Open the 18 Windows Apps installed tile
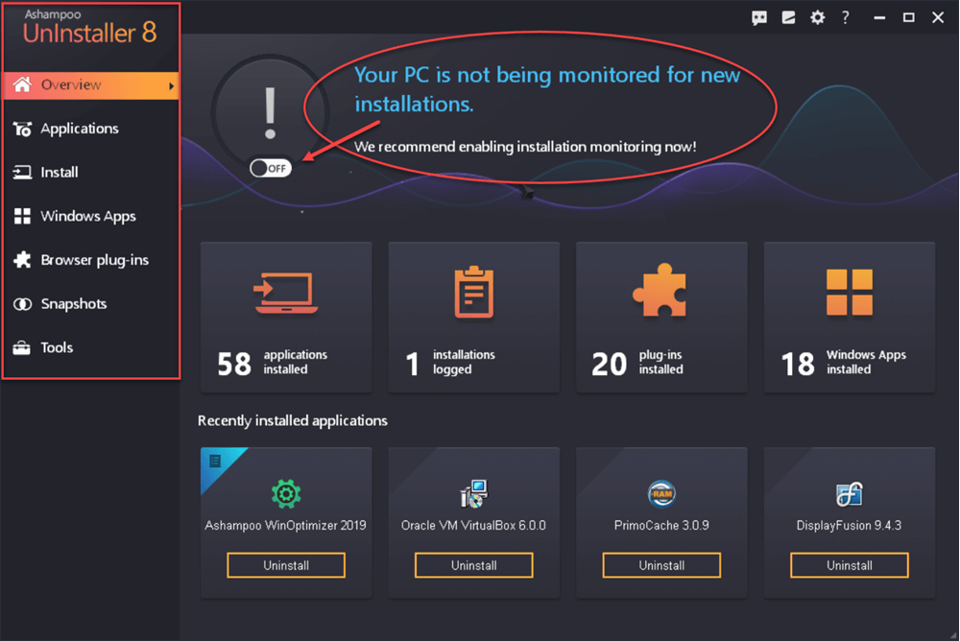960x641 pixels. point(850,317)
